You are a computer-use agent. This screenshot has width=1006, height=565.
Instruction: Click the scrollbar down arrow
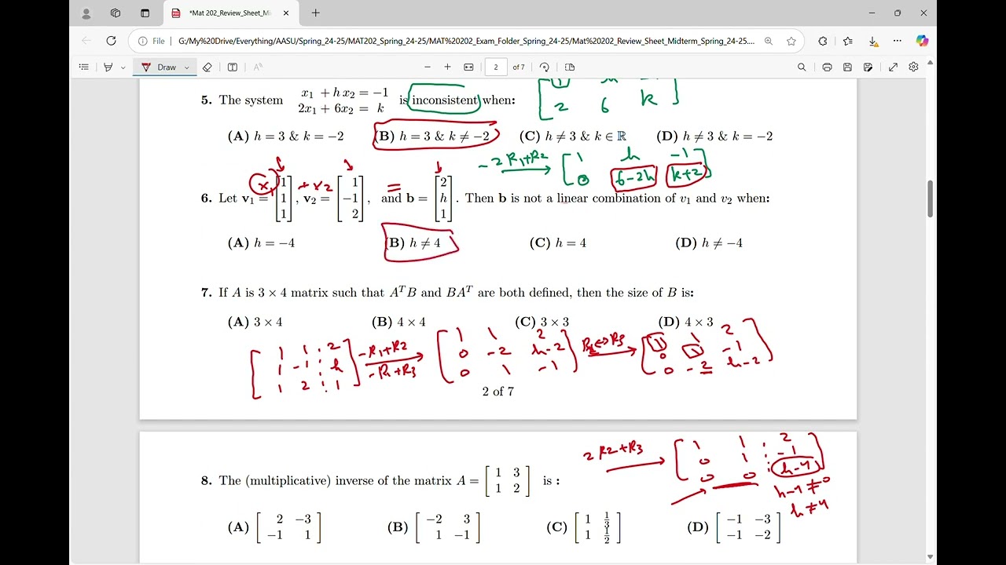(x=931, y=557)
